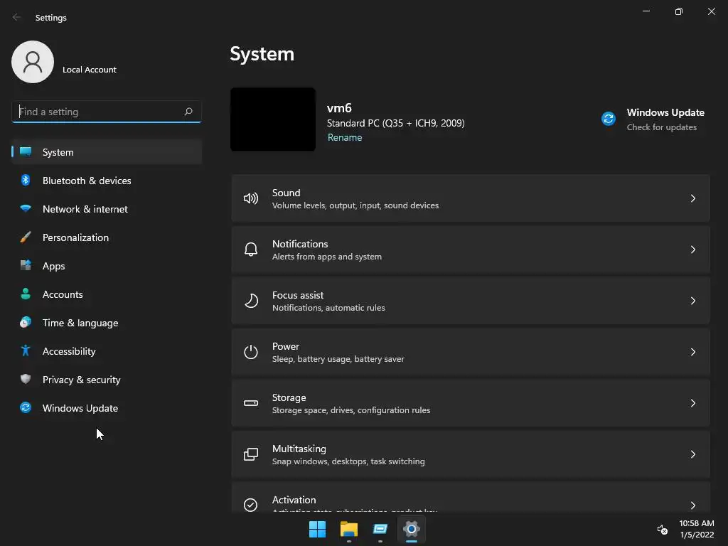Select System in the sidebar
728x546 pixels.
107,152
